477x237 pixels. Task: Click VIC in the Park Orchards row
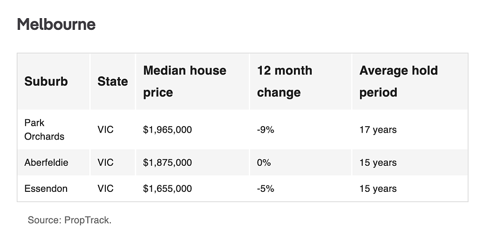coord(106,129)
